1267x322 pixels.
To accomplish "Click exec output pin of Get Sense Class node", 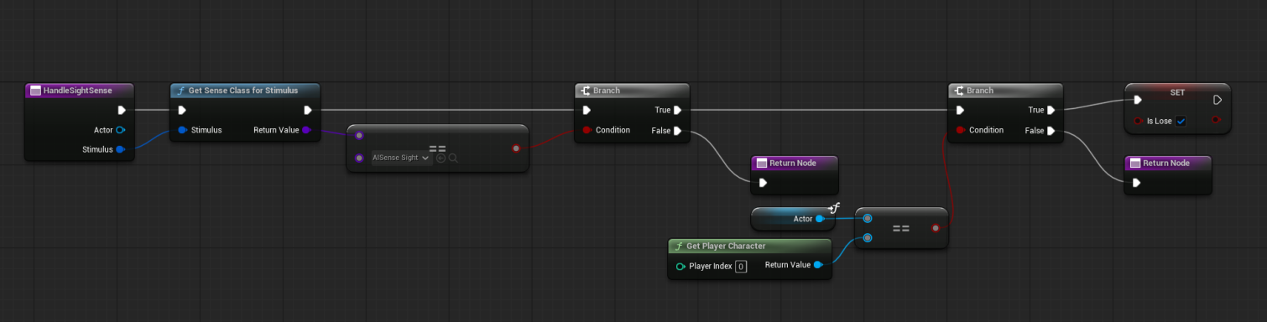I will point(308,110).
